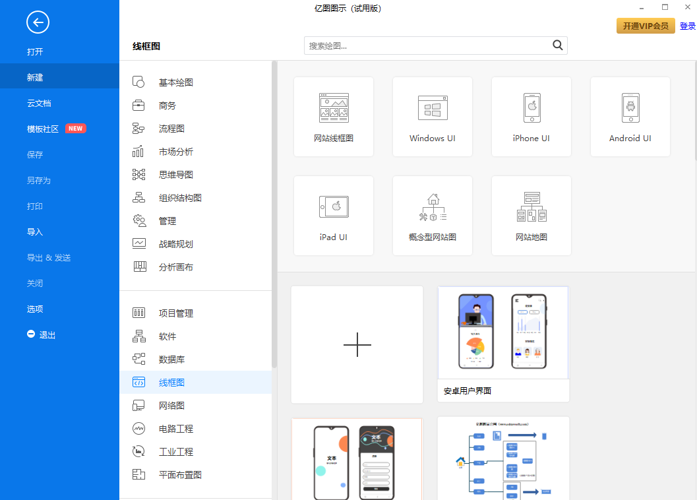This screenshot has height=500, width=697.
Task: Click the 登录 link
Action: [687, 26]
